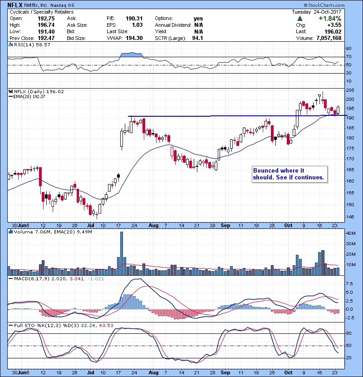This screenshot has width=363, height=377.
Task: Click the percent change '+1.84%'
Action: point(330,19)
